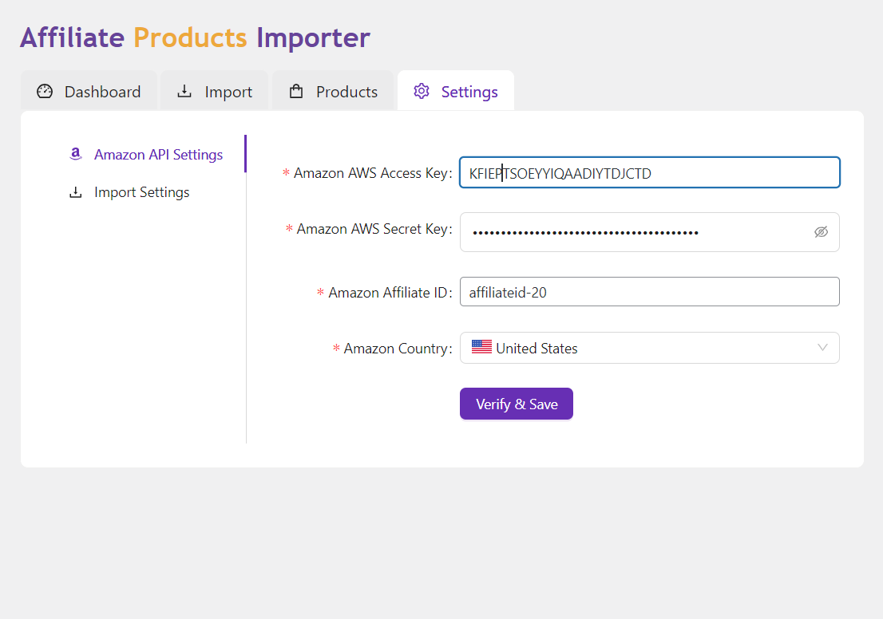Click the Amazon logo icon in sidebar
Viewport: 883px width, 619px height.
(x=76, y=154)
